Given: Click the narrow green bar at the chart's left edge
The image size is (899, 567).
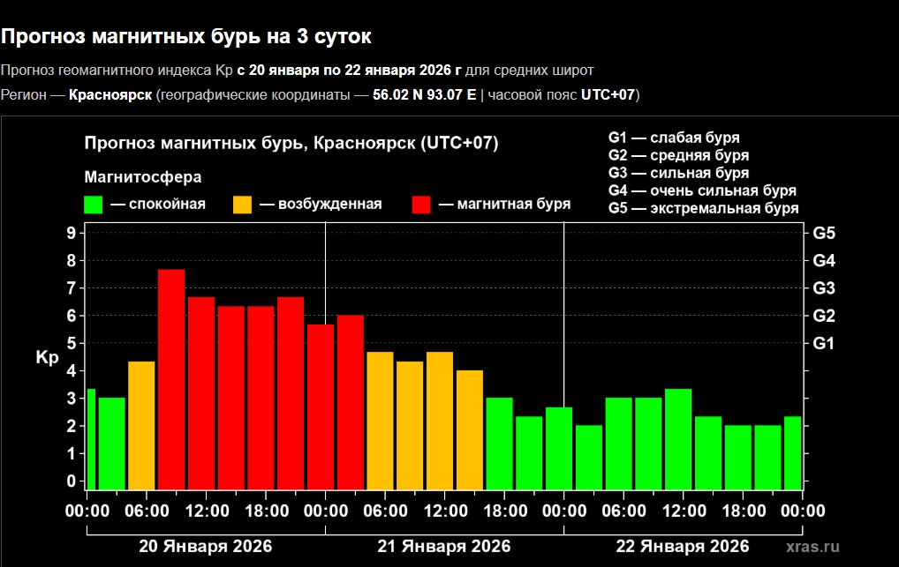Looking at the screenshot, I should point(90,438).
